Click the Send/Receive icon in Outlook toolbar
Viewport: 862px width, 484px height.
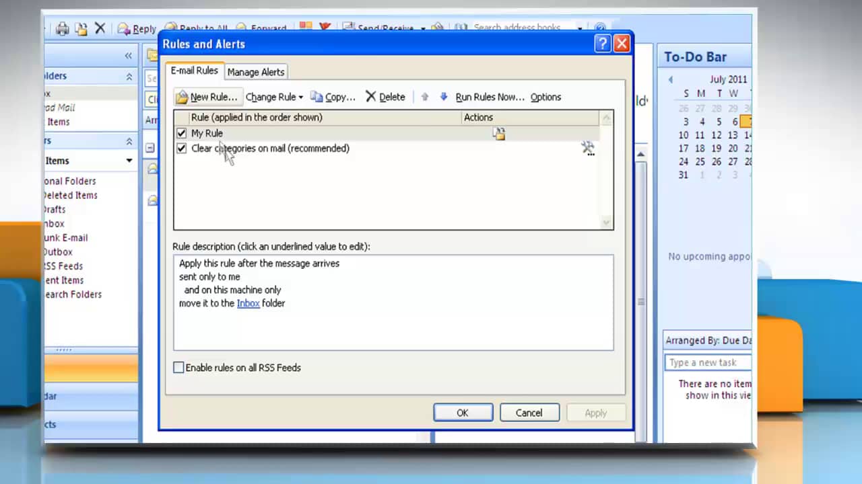[348, 28]
